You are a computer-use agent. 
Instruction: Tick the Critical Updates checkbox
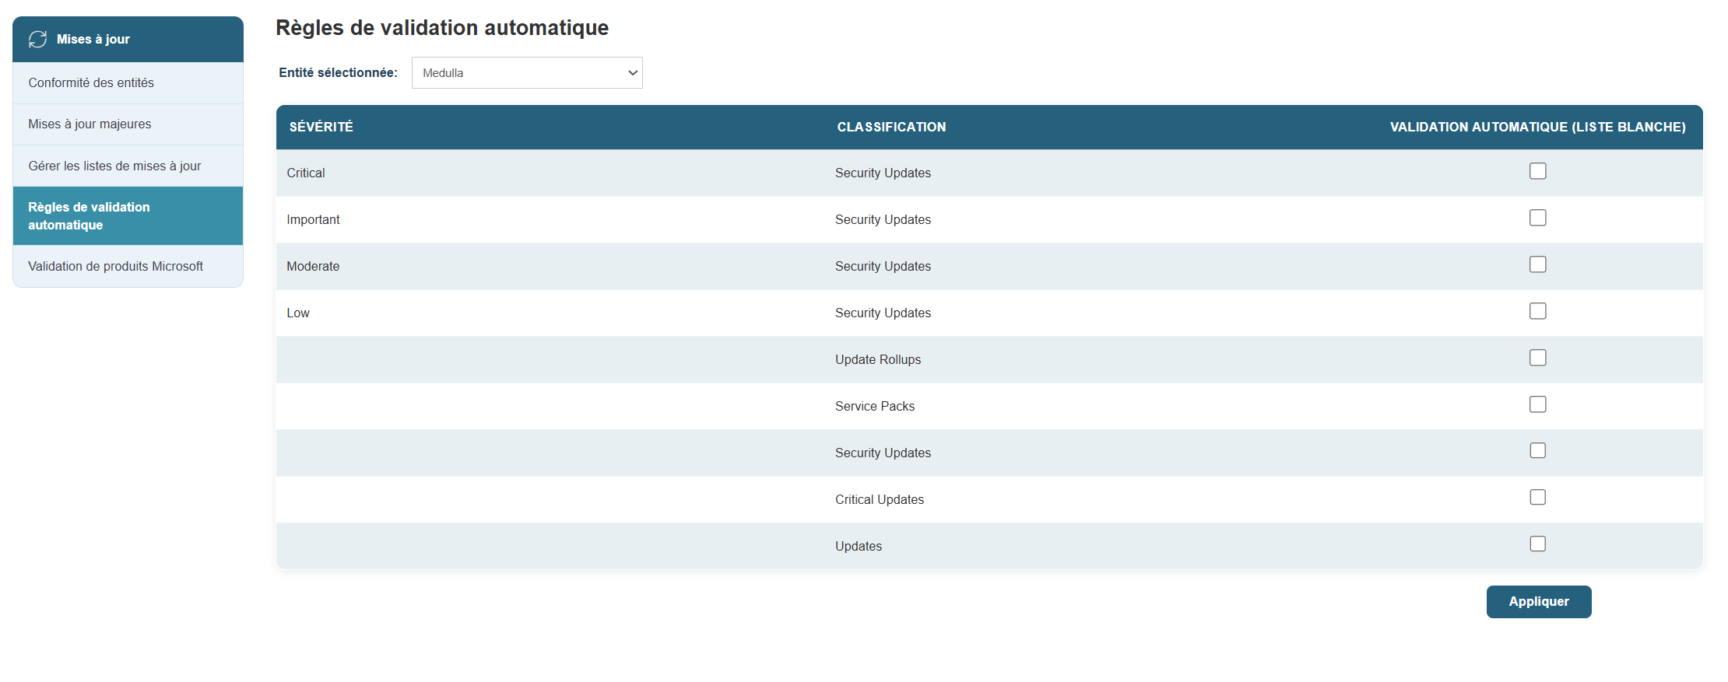point(1537,498)
